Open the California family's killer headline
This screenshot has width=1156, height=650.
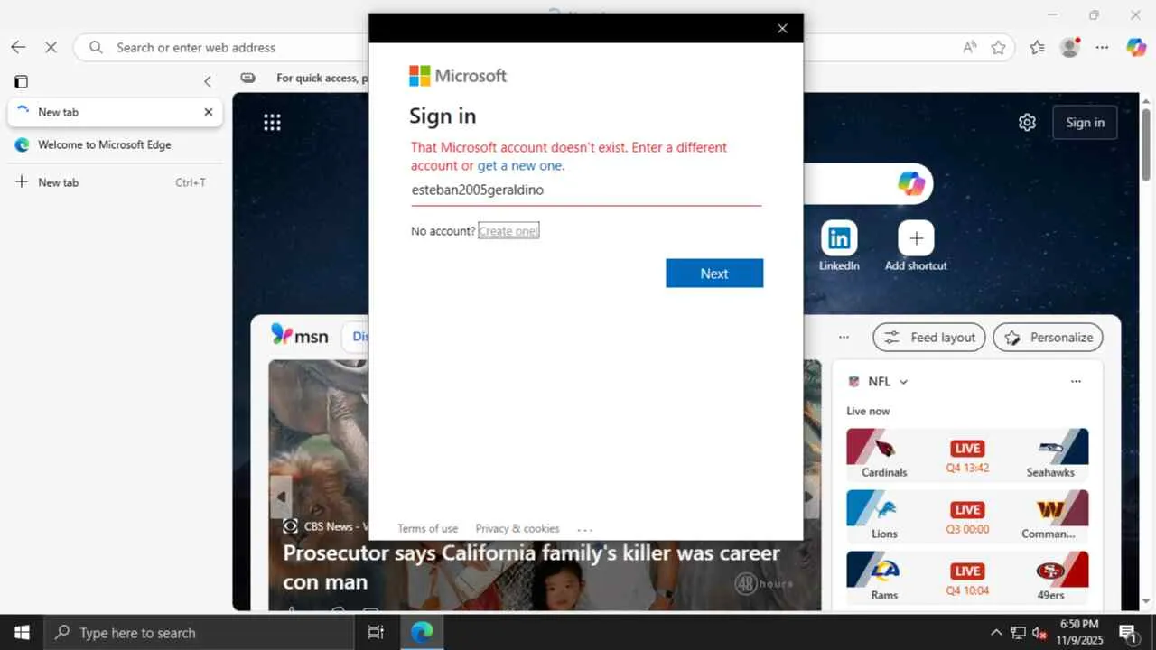coord(531,567)
